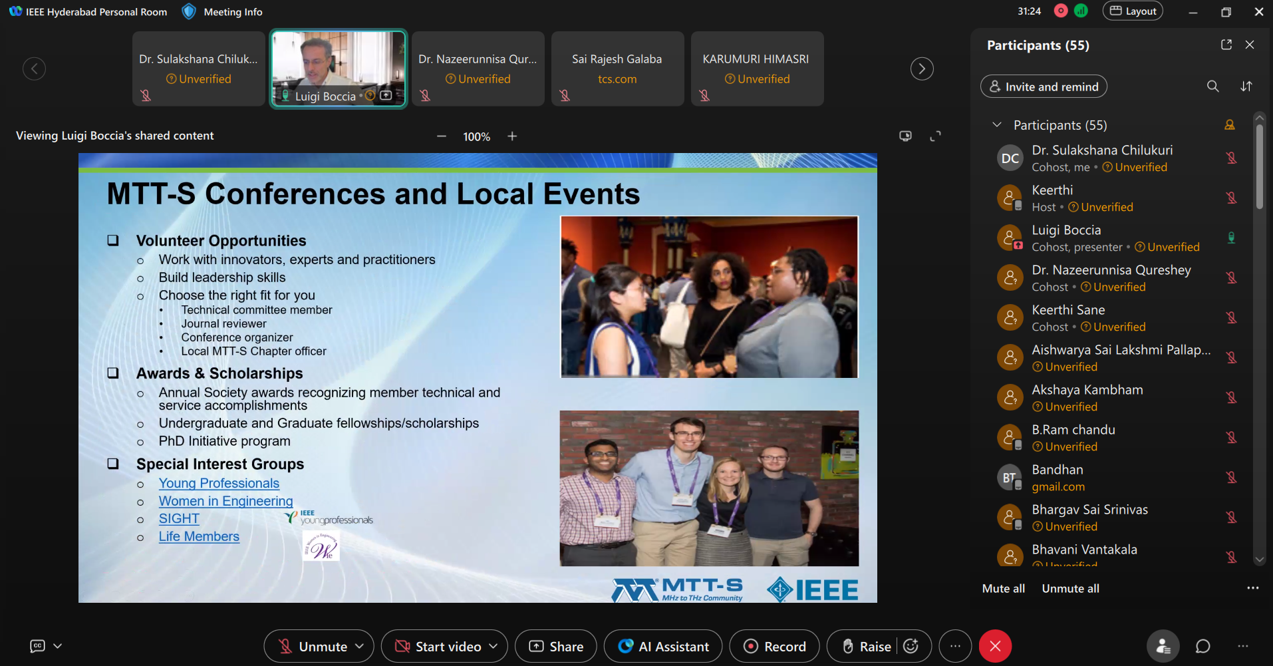This screenshot has width=1273, height=666.
Task: Zoom in shared content with plus
Action: tap(512, 136)
